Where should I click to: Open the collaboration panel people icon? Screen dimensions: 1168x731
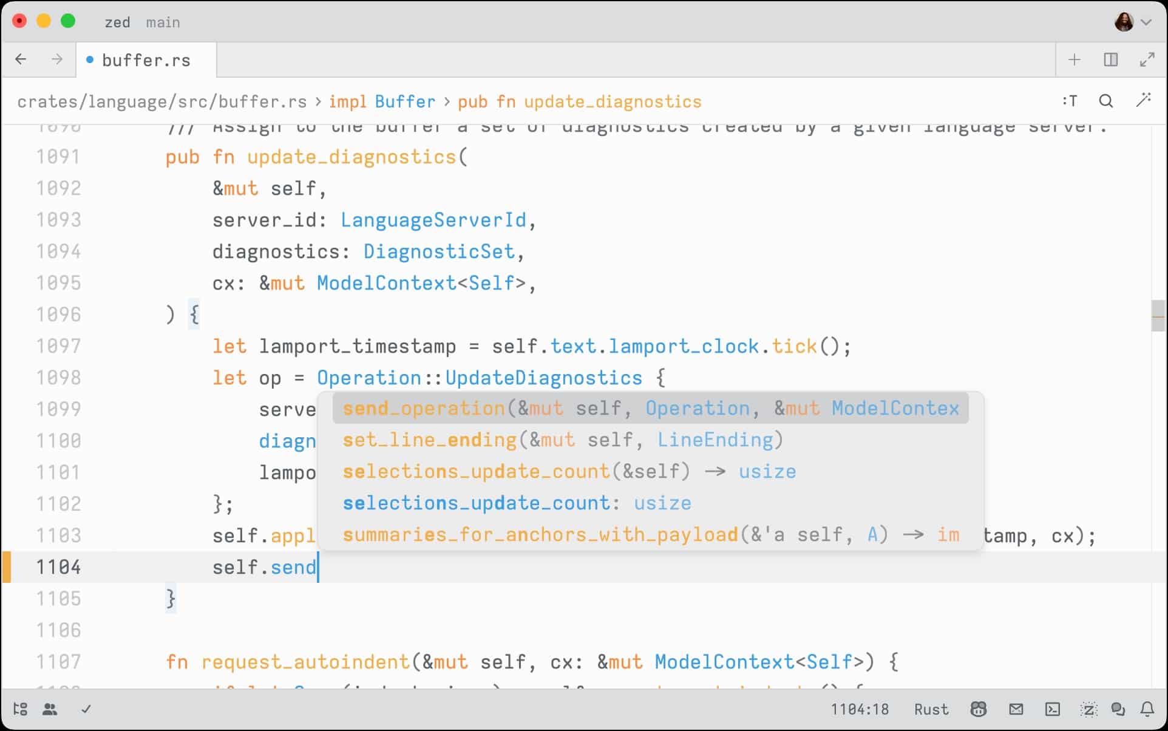50,709
